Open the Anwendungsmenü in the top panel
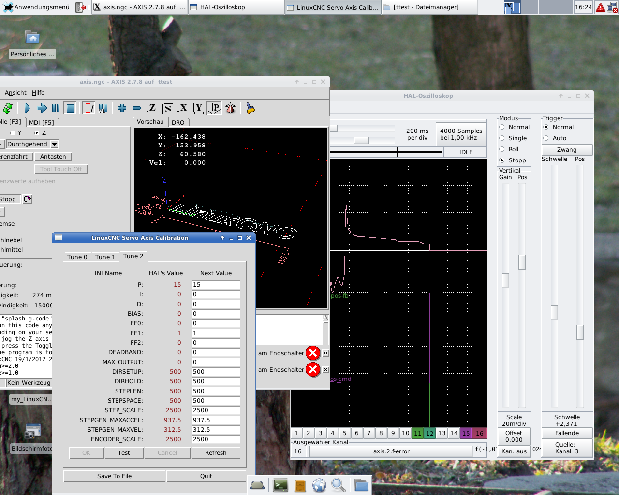The image size is (619, 495). (x=36, y=7)
